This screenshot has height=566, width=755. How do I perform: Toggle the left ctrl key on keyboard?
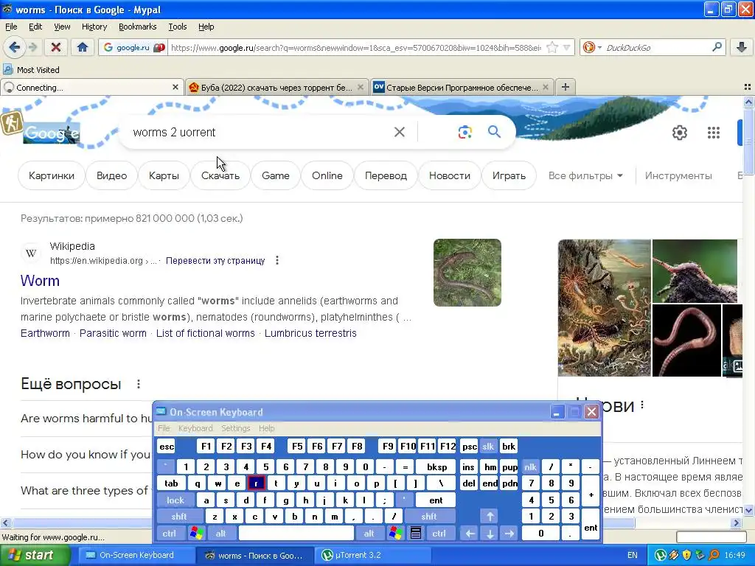(x=169, y=534)
